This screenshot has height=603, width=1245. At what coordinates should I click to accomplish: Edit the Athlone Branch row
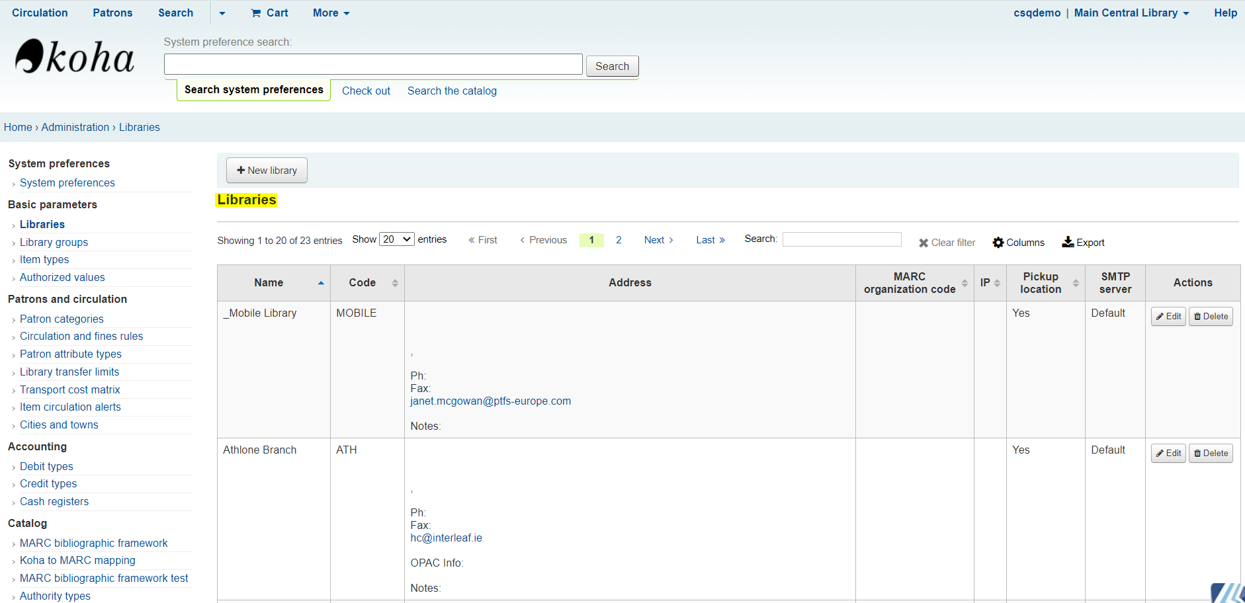(1168, 453)
